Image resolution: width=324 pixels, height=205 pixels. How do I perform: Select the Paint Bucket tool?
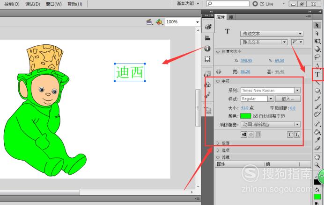pyautogui.click(x=317, y=132)
